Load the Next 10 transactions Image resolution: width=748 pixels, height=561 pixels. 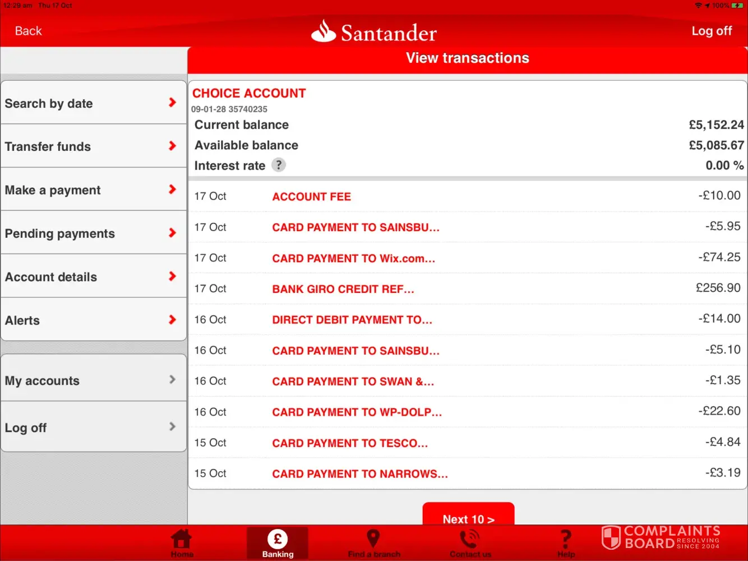pyautogui.click(x=468, y=514)
